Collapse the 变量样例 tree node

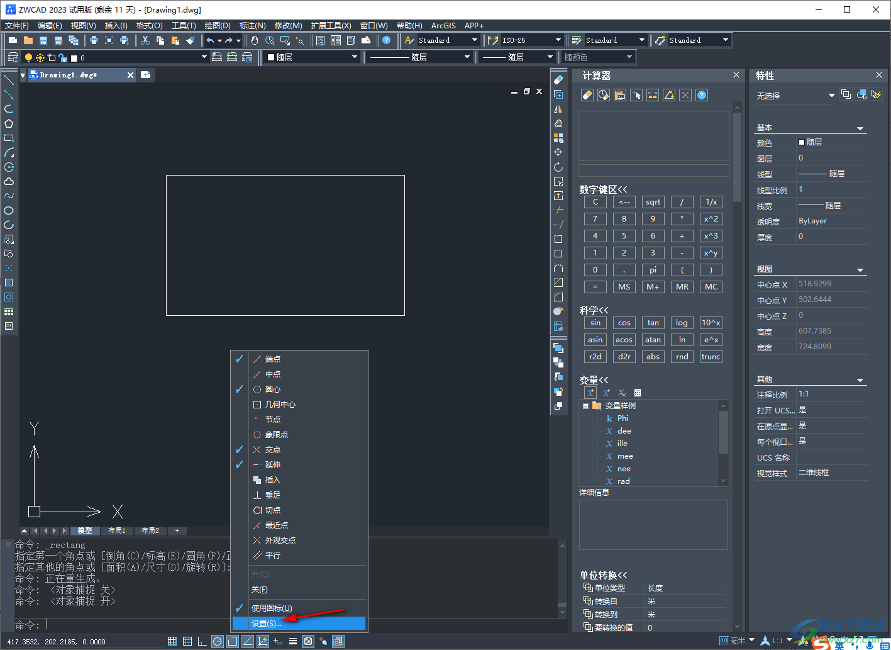click(x=585, y=406)
